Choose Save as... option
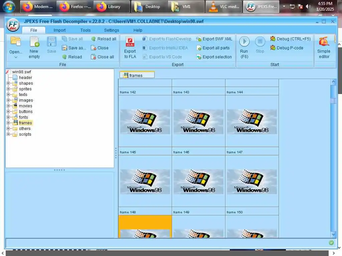The width and height of the screenshot is (342, 256). (74, 48)
